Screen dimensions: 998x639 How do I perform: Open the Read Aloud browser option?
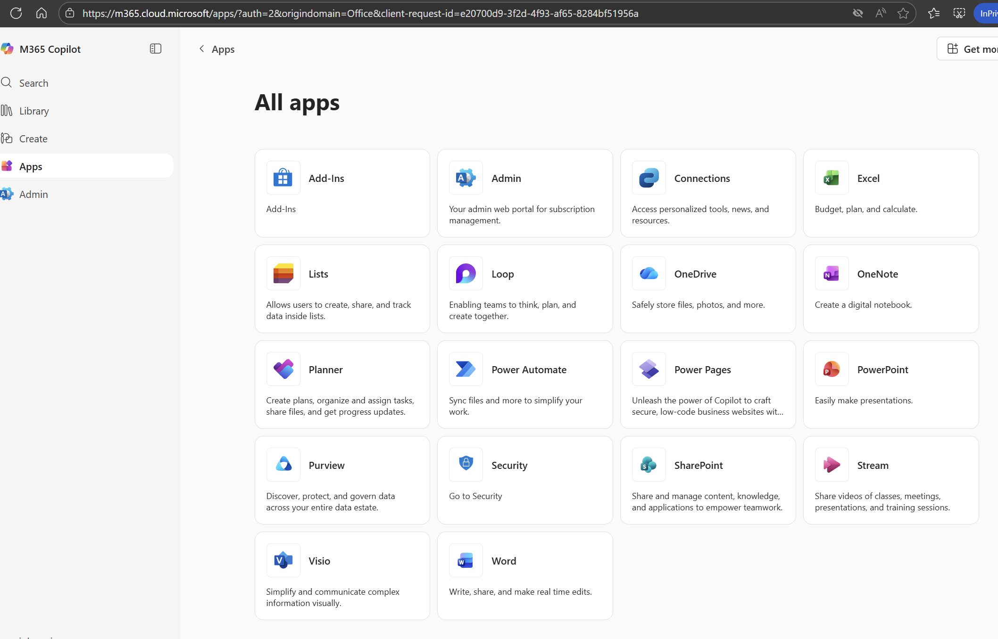[881, 13]
